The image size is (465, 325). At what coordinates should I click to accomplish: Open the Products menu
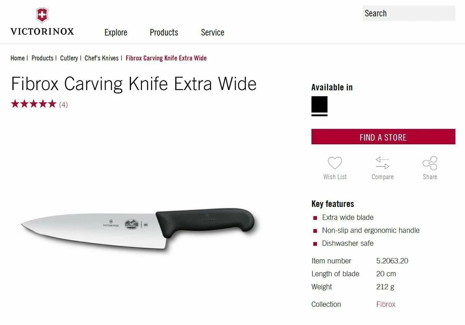tap(164, 32)
